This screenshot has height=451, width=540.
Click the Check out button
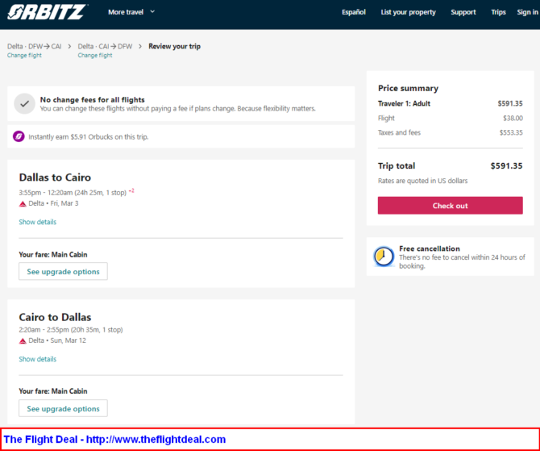(x=450, y=206)
